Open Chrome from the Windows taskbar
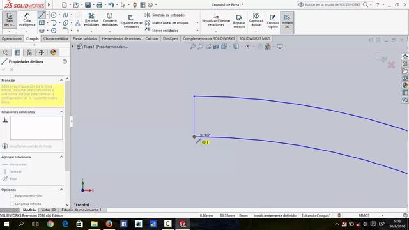Image resolution: width=409 pixels, height=230 pixels. [x=50, y=224]
